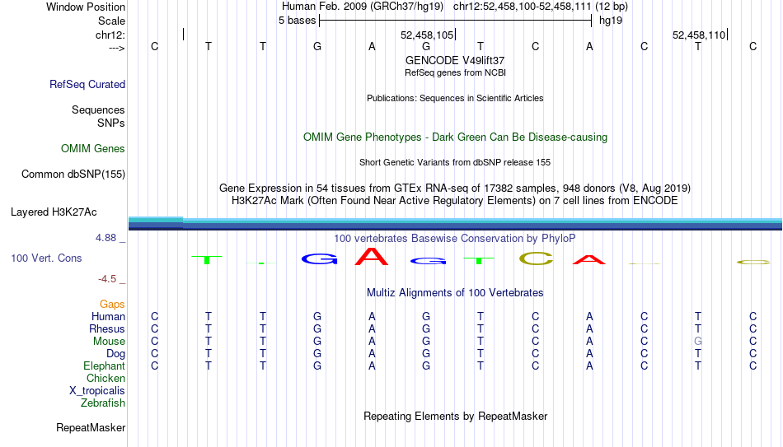Click the Human species row label

pyautogui.click(x=108, y=317)
